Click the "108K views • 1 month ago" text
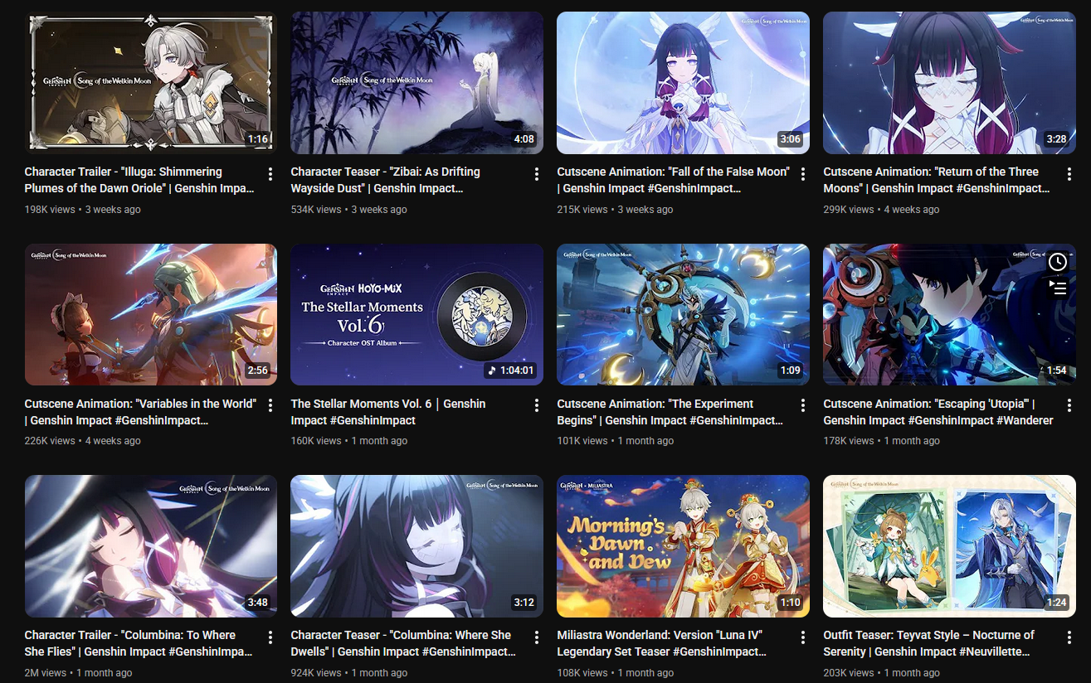The width and height of the screenshot is (1091, 683). coord(615,673)
